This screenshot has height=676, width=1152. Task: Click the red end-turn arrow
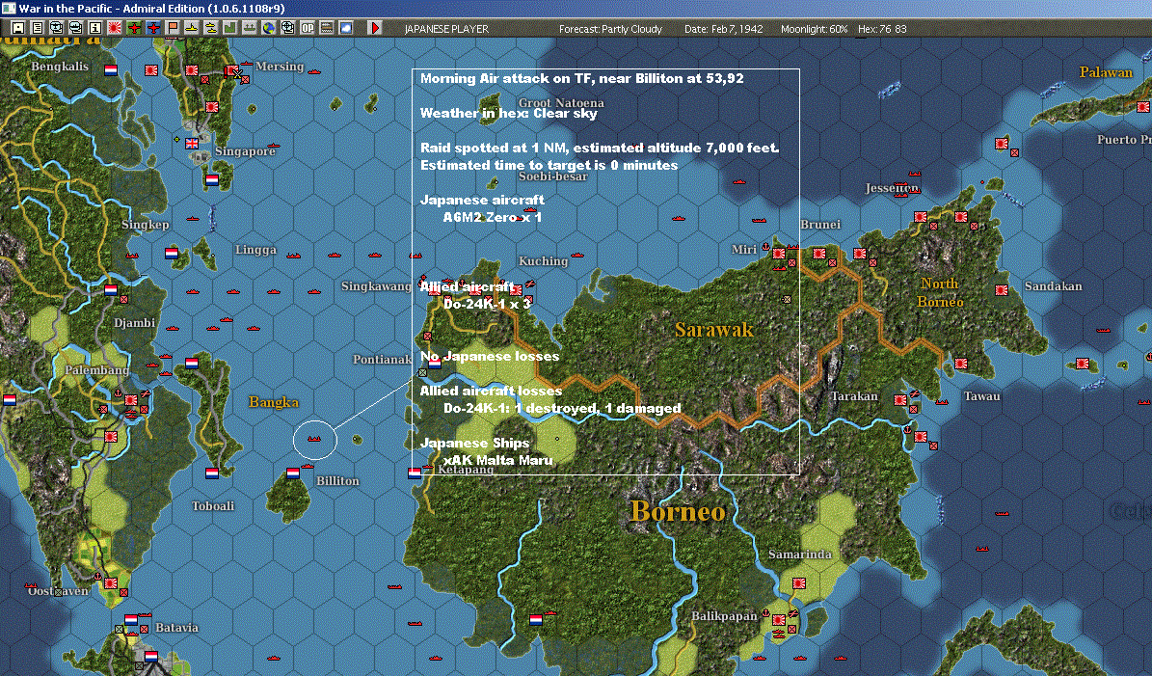point(375,28)
